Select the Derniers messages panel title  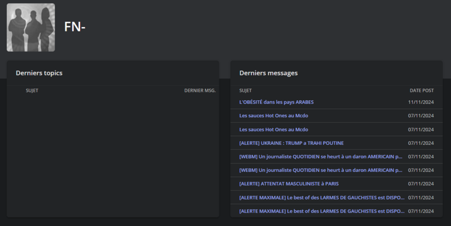(268, 73)
